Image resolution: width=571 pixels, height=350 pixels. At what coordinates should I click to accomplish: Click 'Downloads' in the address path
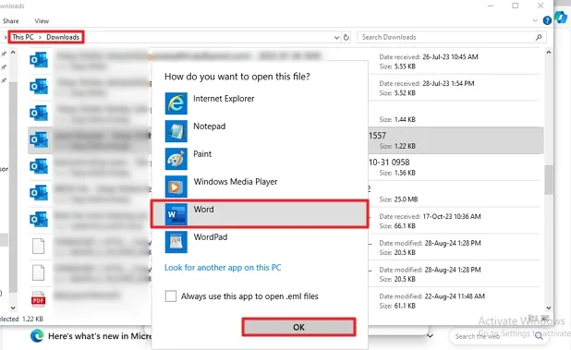point(63,37)
